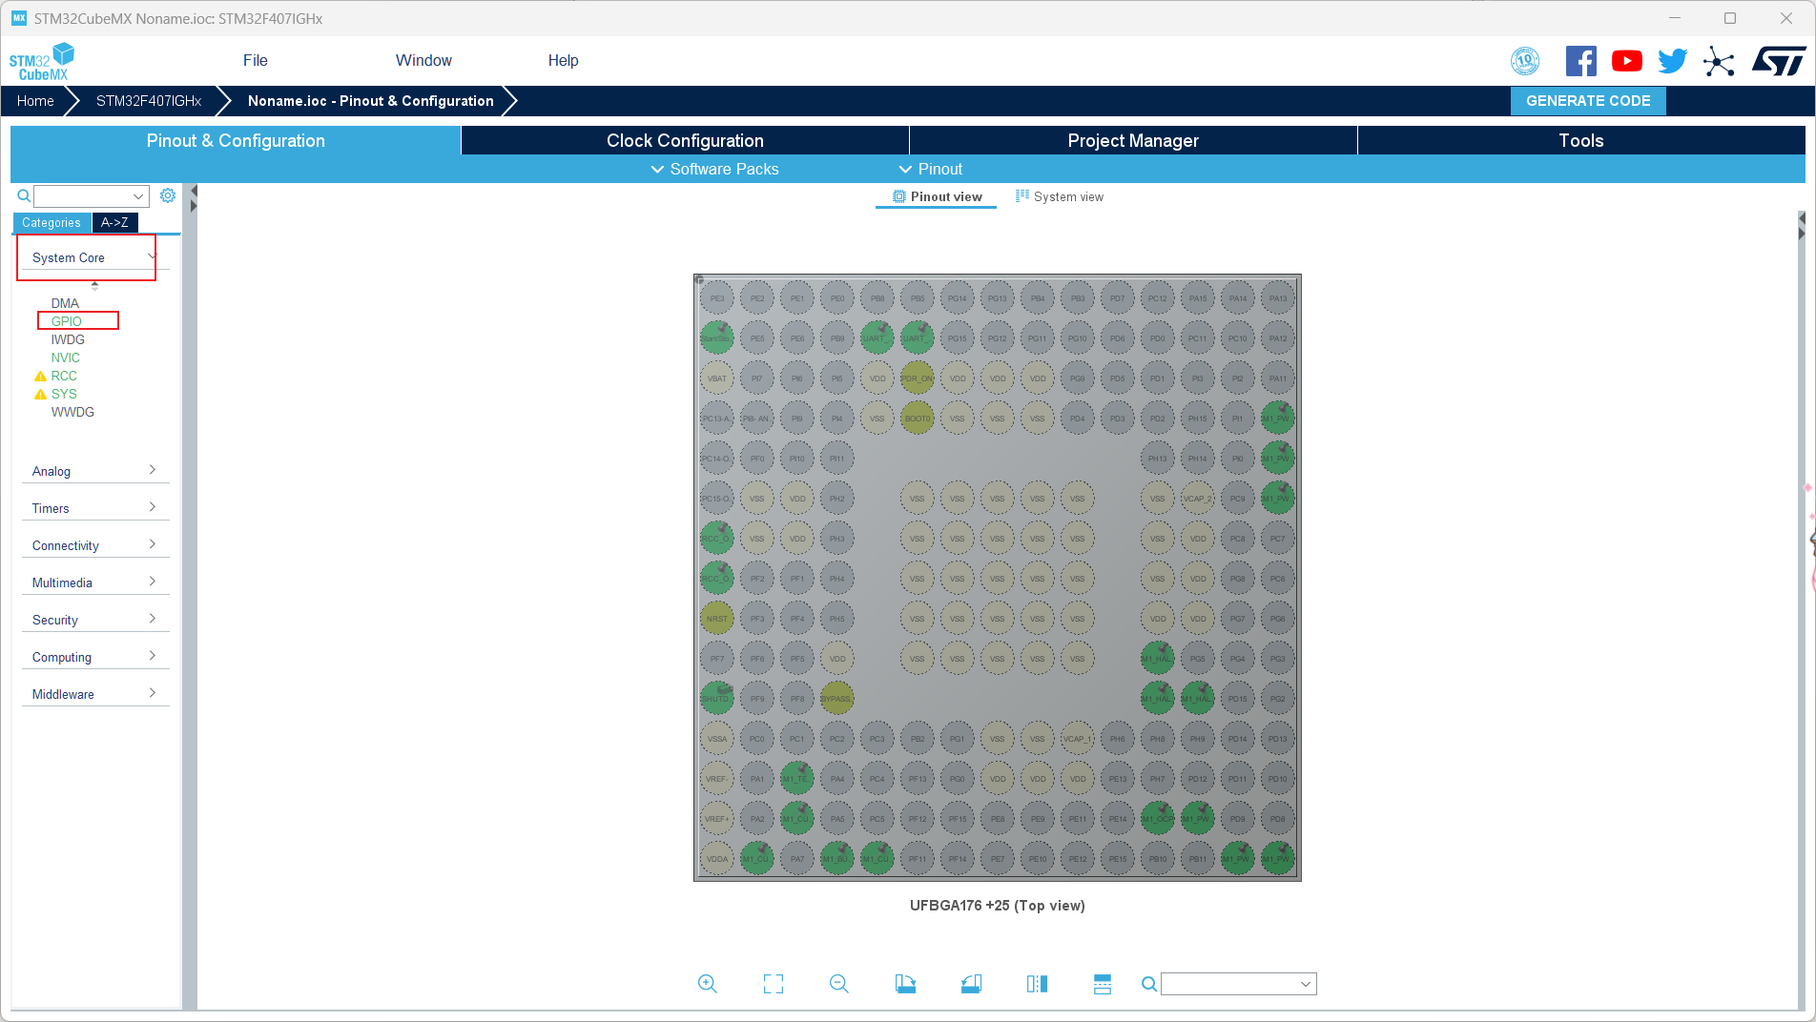The height and width of the screenshot is (1022, 1816).
Task: Click the VBAT pin on chip
Action: pyautogui.click(x=717, y=378)
